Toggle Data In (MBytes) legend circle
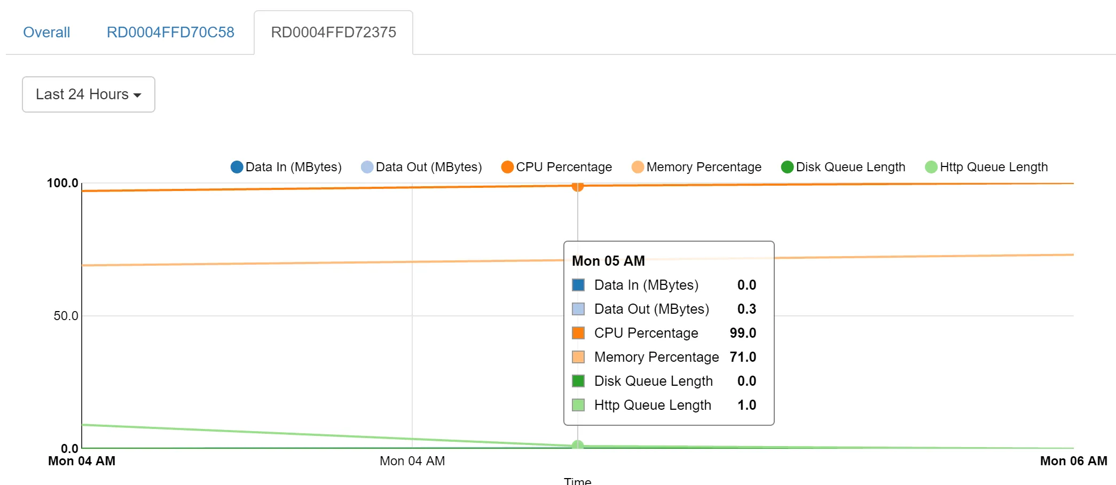The image size is (1116, 485). coord(237,167)
